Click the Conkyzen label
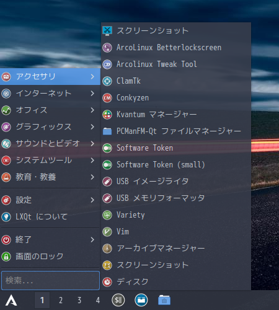 point(133,98)
